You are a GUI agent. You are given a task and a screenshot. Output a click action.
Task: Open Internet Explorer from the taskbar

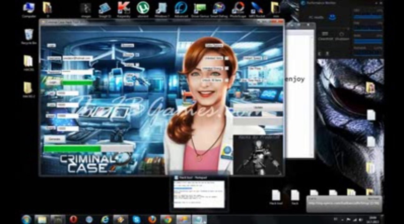(x=105, y=219)
